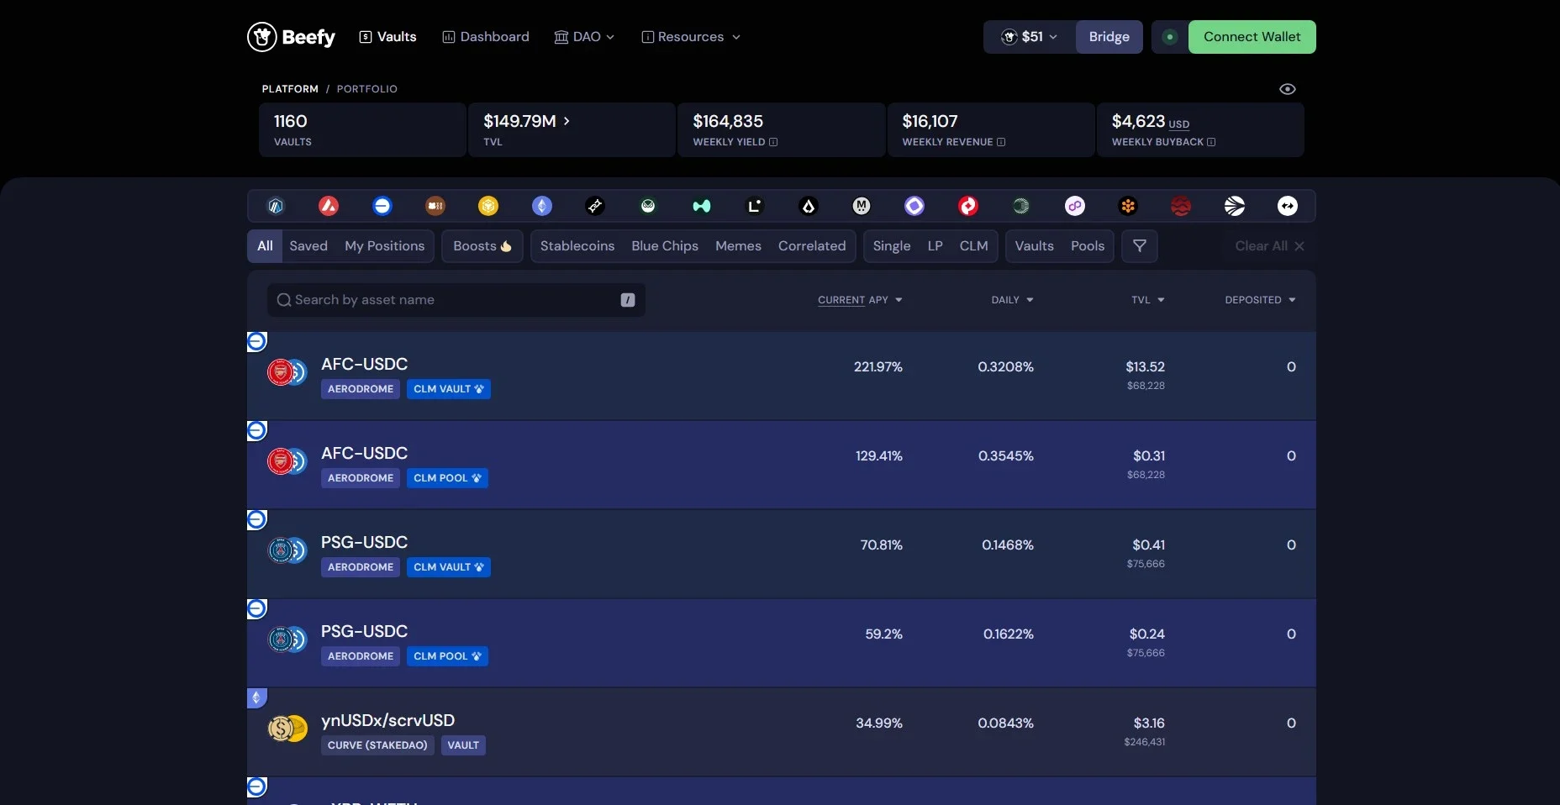
Task: Open the ynUSDx/scrvUSD vault row
Action: coord(782,732)
